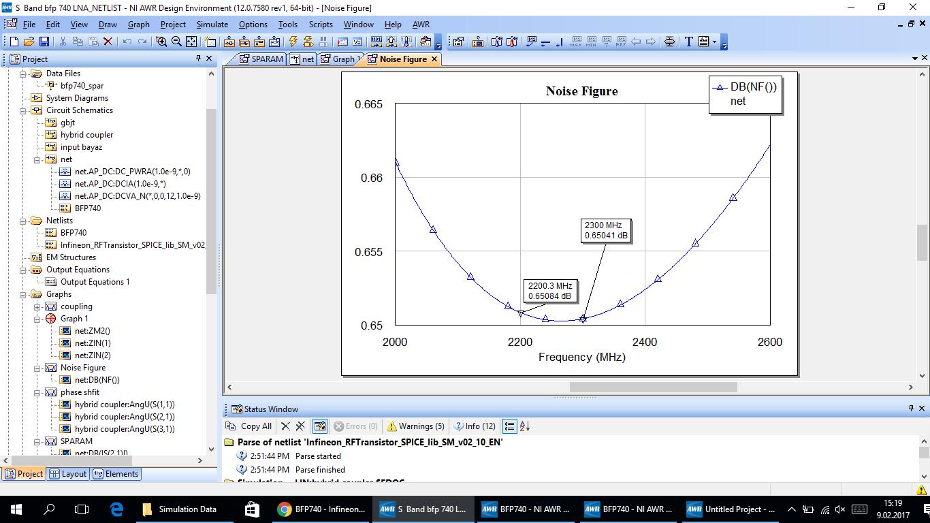This screenshot has height=523, width=930.
Task: Click the red Delete X toolbar icon
Action: [x=108, y=42]
